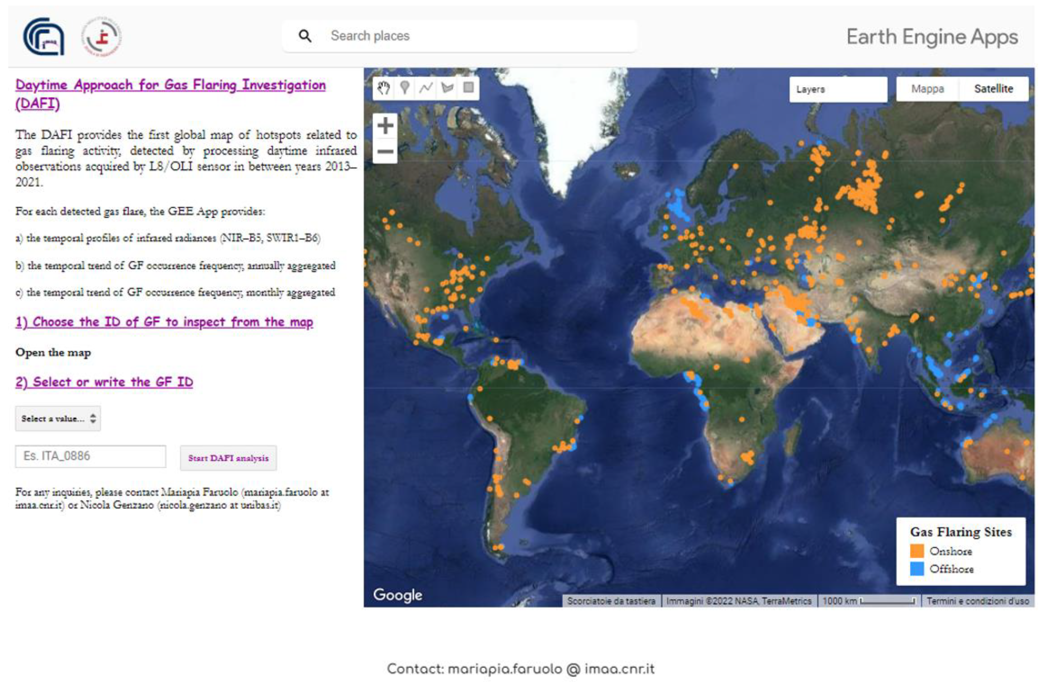Click 'Immagini ©2022 NASA, TerraMetrics' attribution
The image size is (1044, 682).
click(x=739, y=601)
